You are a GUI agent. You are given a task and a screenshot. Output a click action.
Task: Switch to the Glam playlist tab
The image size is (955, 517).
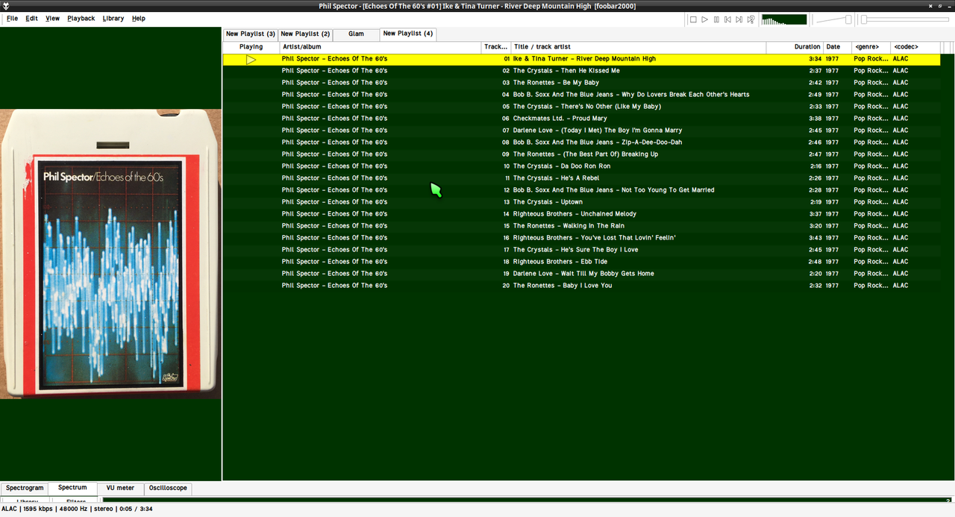pos(356,34)
